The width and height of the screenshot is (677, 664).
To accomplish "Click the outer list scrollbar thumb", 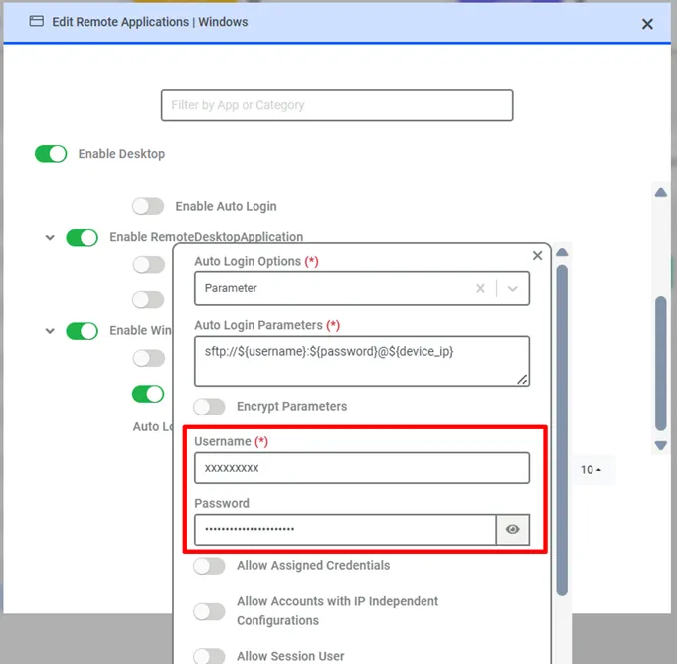I will click(660, 364).
